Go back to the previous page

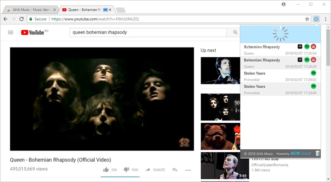pos(5,19)
